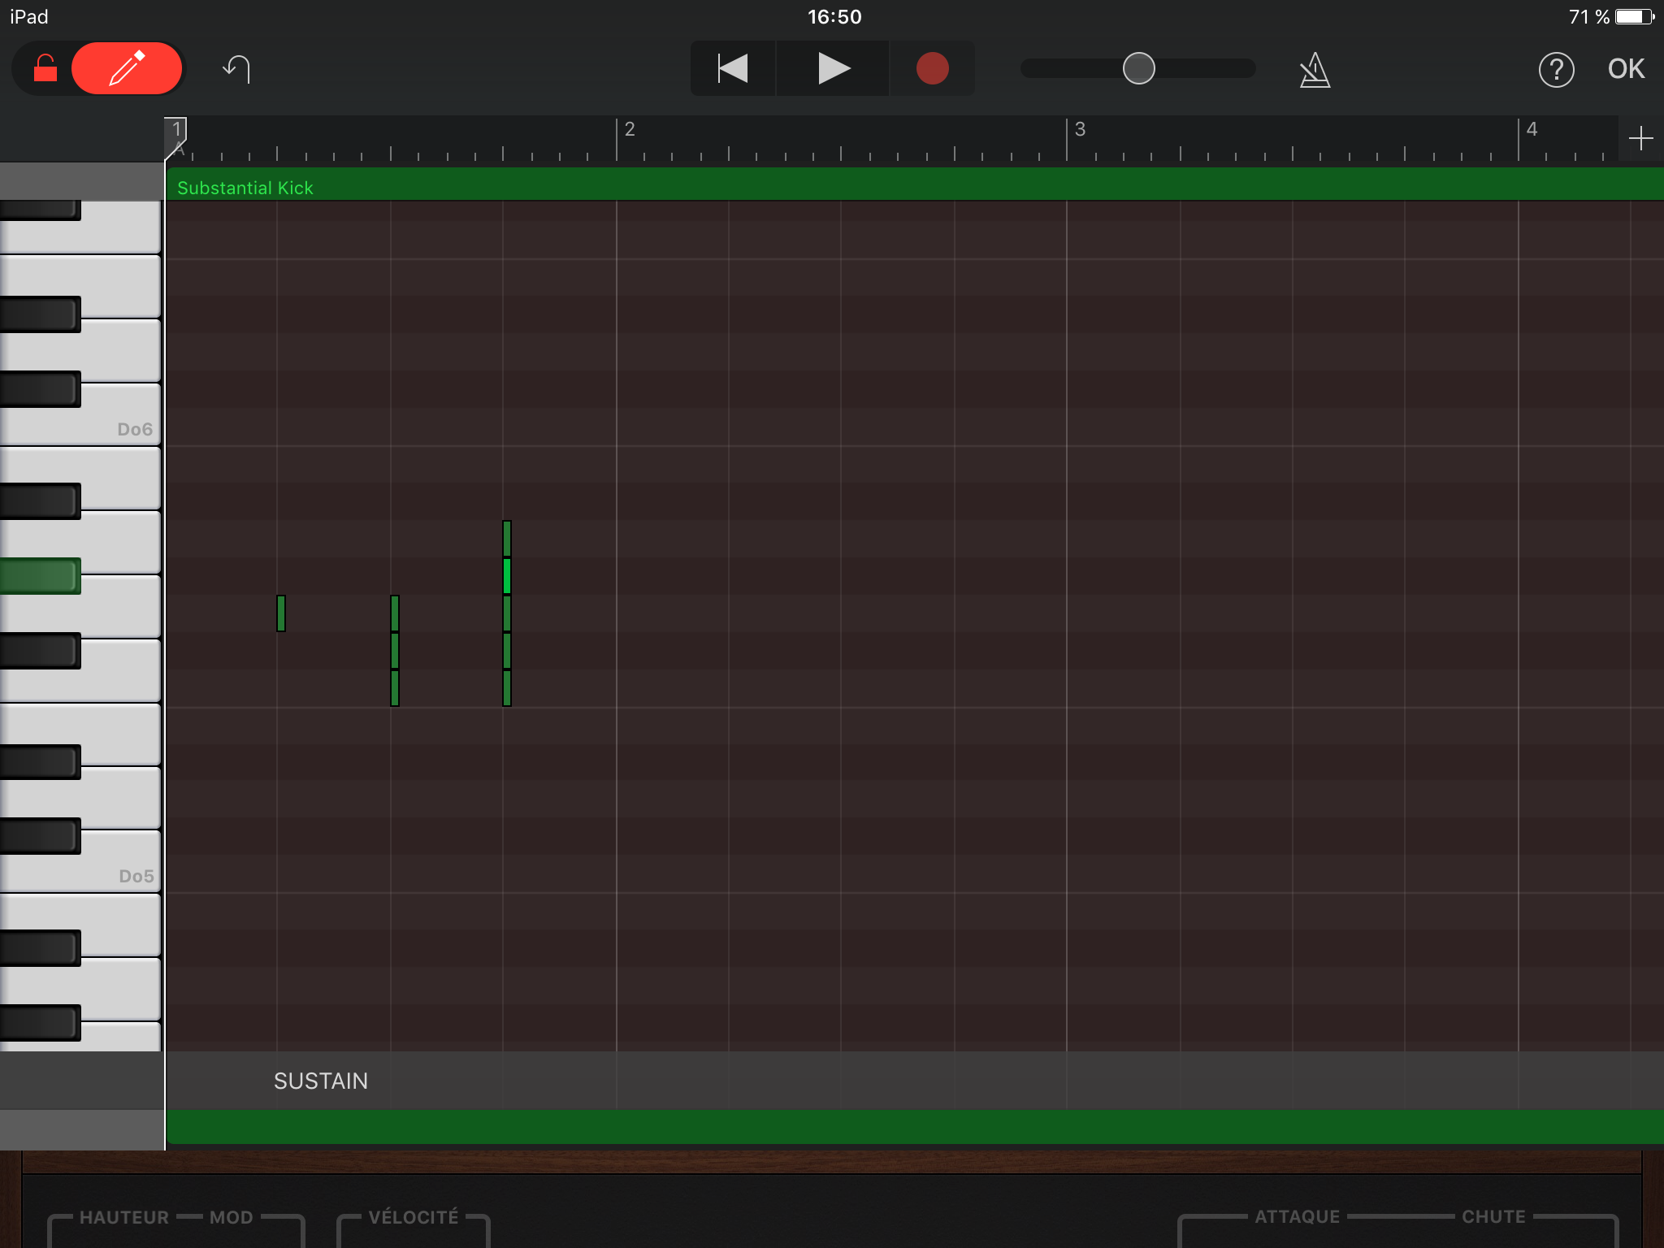Open the MOD control
1664x1248 pixels.
click(232, 1217)
